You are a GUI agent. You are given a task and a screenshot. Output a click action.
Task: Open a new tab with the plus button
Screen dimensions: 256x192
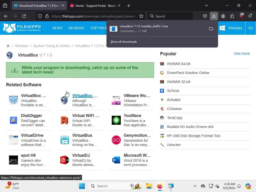tap(128, 6)
